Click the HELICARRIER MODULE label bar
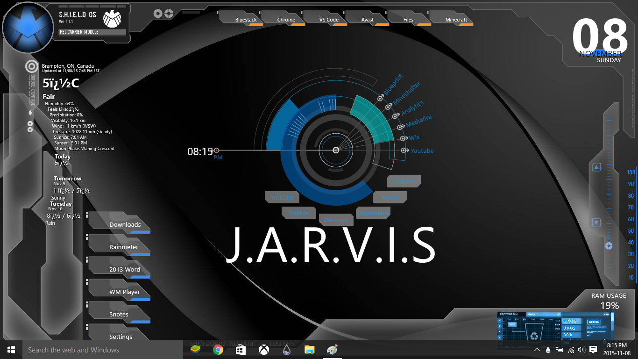This screenshot has height=359, width=638. [92, 32]
